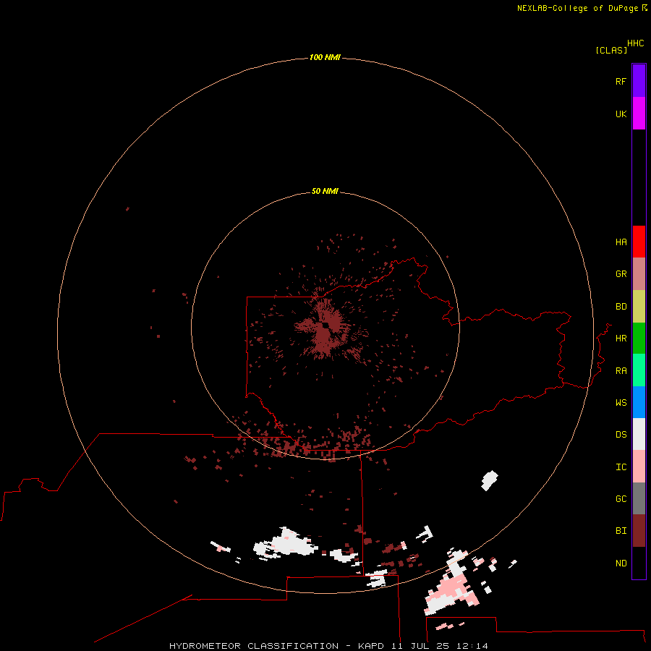Click the BD legend label
This screenshot has height=651, width=651.
(621, 307)
